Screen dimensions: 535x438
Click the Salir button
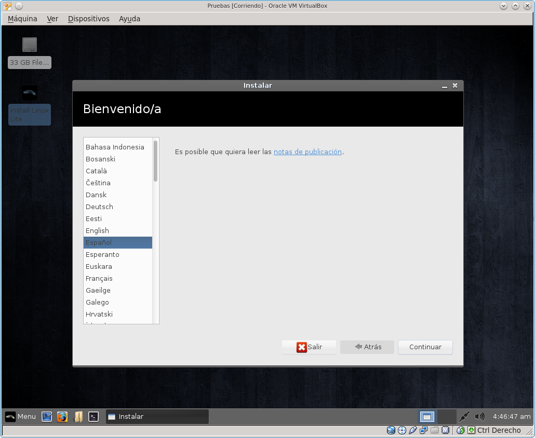click(x=309, y=347)
